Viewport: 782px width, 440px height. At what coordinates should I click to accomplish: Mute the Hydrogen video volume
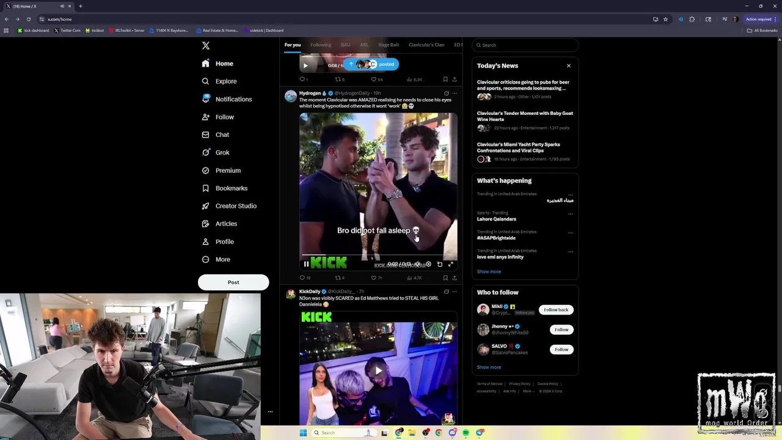point(417,264)
